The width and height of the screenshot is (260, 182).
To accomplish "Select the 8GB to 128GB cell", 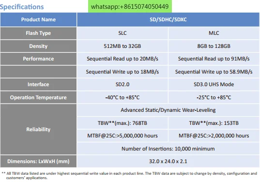I will click(214, 46).
